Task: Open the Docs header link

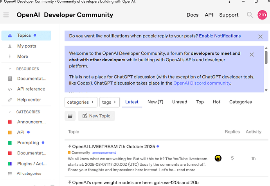Action: click(193, 15)
